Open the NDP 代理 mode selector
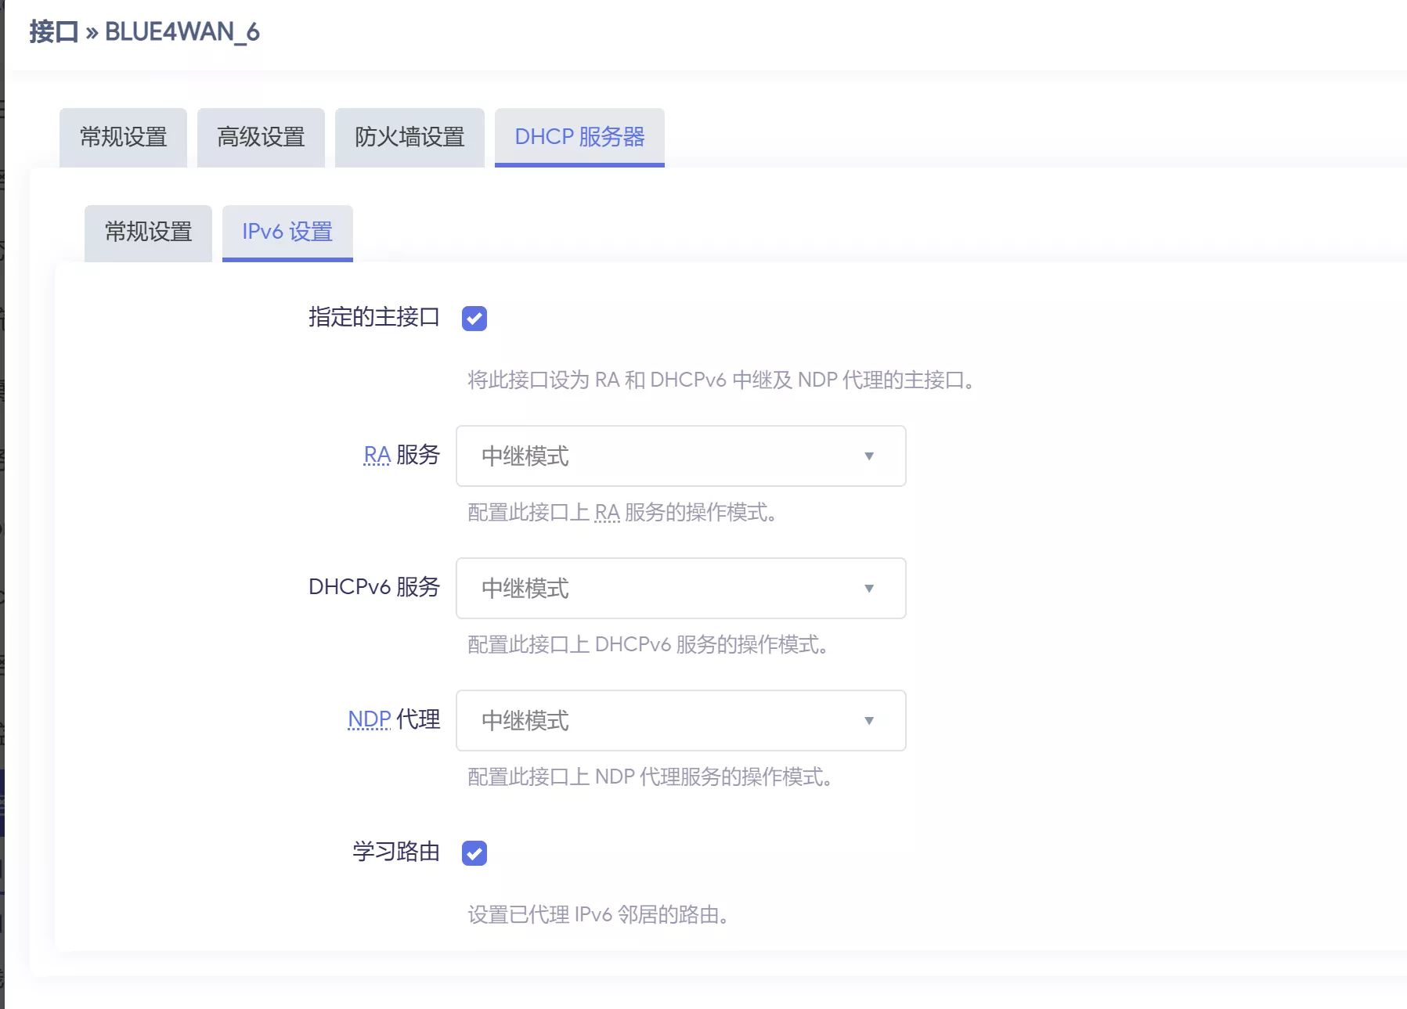 [680, 720]
